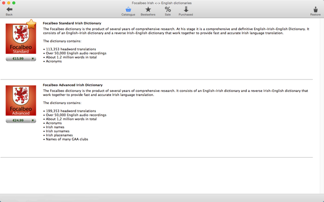Buy Standard dictionary for €15.99

(x=18, y=59)
